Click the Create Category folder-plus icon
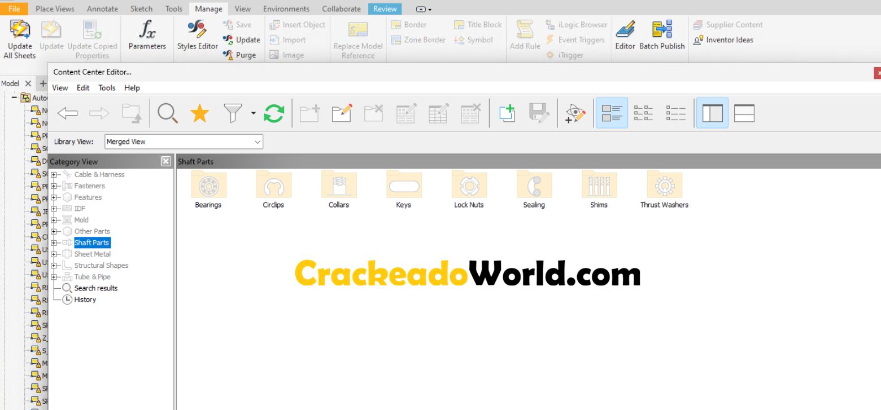Screen dimensions: 881x410 310,113
